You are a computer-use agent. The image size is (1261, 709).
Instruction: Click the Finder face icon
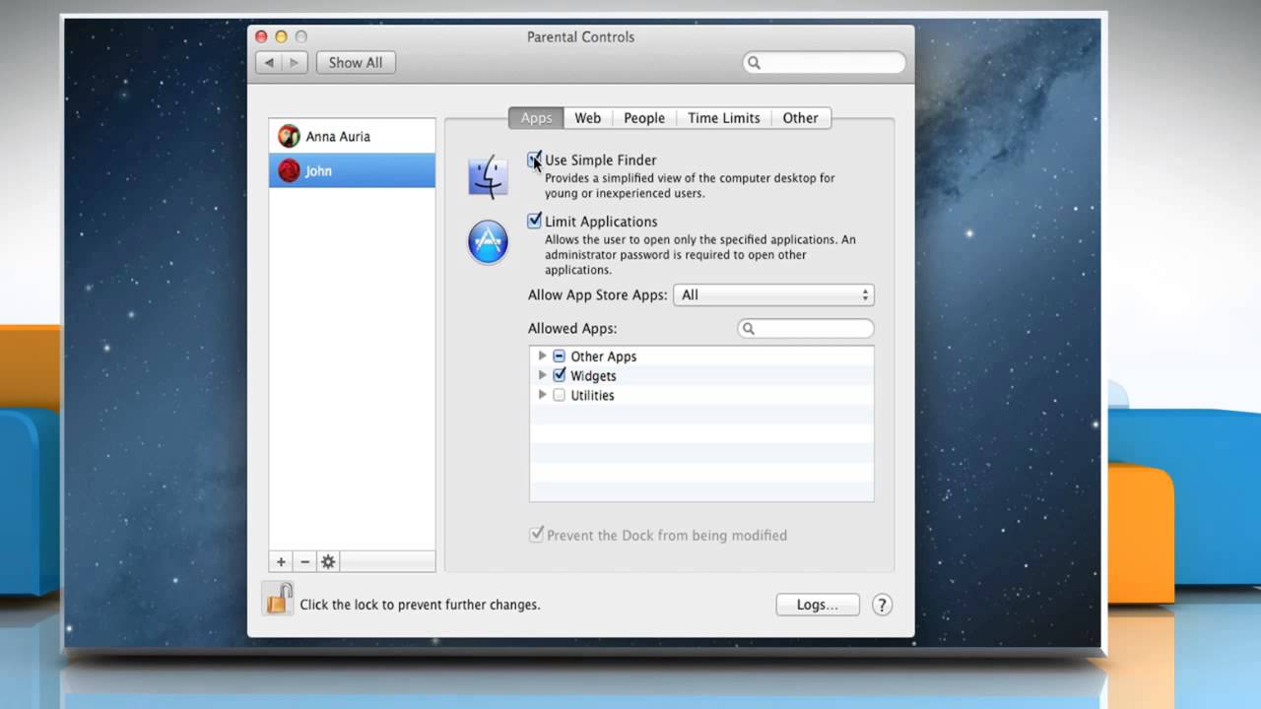(488, 176)
